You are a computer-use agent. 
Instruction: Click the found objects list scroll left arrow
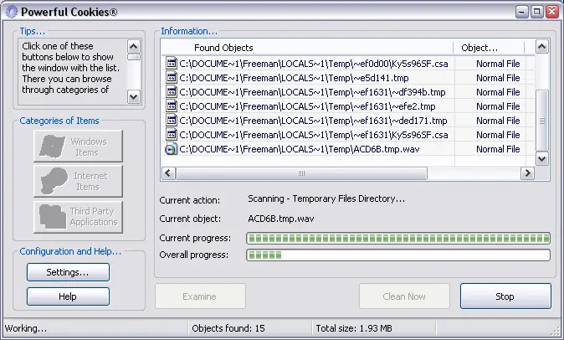(168, 173)
